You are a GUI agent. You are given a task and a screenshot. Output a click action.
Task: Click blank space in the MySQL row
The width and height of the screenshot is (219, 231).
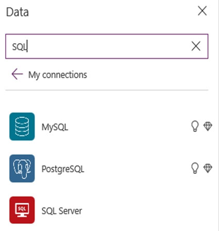click(x=129, y=127)
